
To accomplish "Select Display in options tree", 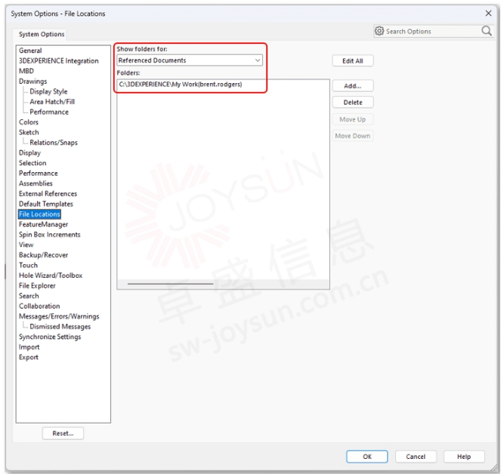I will 29,152.
